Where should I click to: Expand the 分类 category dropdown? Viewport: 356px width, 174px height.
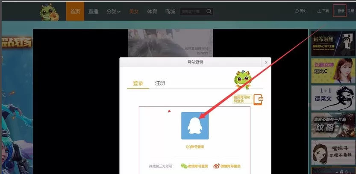113,11
